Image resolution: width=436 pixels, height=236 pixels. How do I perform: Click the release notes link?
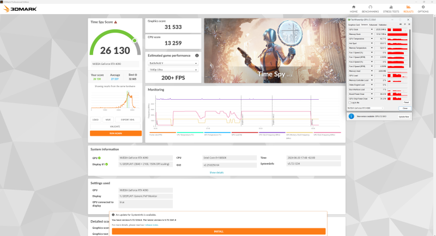coord(152,225)
